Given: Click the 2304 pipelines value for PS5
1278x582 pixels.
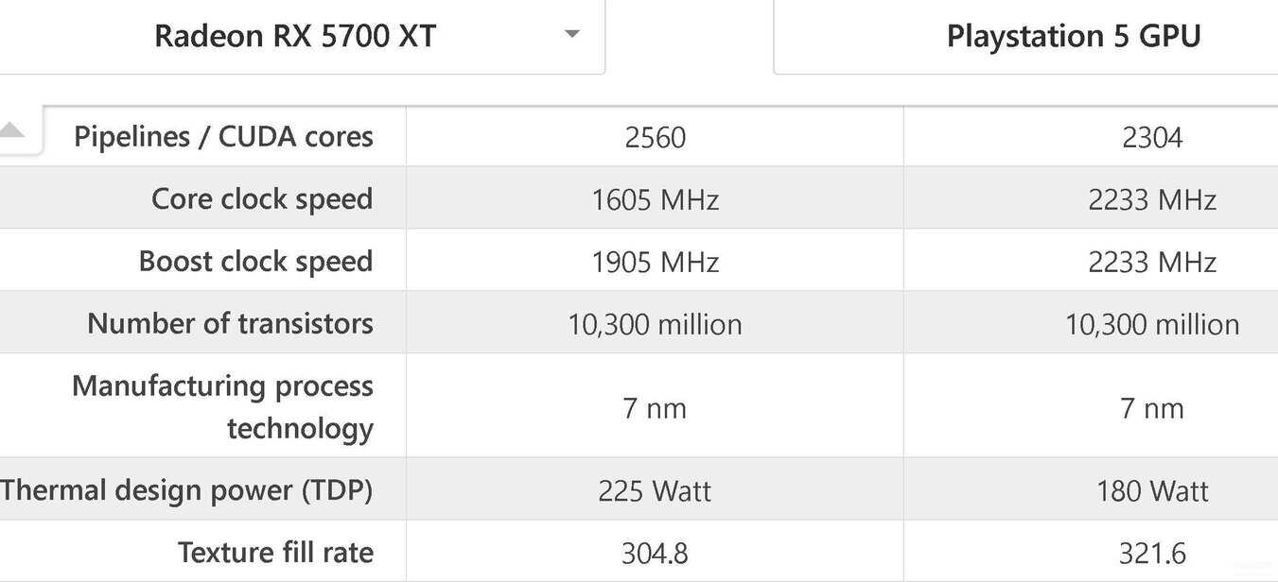Looking at the screenshot, I should point(1152,138).
